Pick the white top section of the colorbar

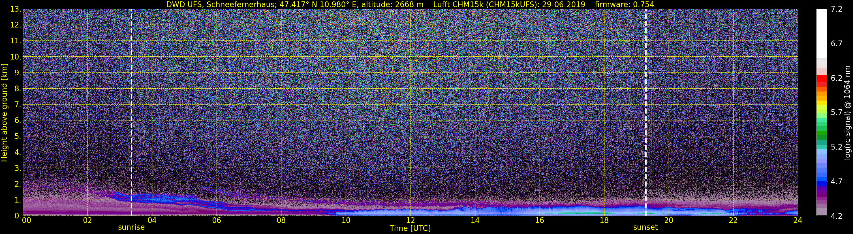822,33
